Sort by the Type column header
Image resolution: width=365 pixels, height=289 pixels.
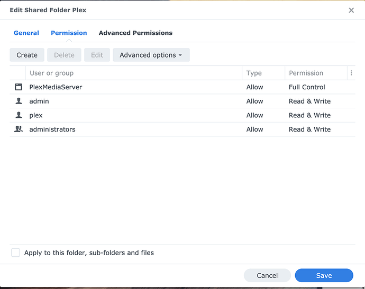pos(263,73)
